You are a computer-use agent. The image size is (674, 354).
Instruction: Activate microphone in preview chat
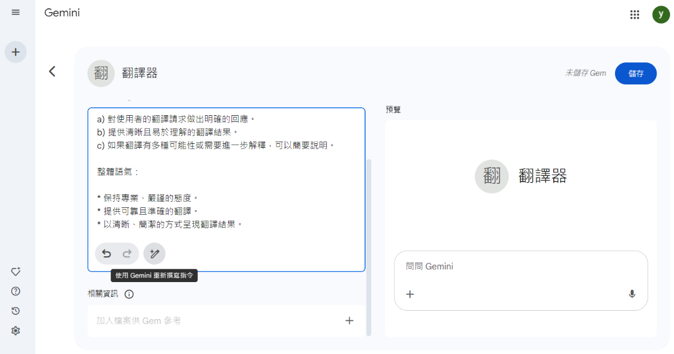[x=632, y=294]
